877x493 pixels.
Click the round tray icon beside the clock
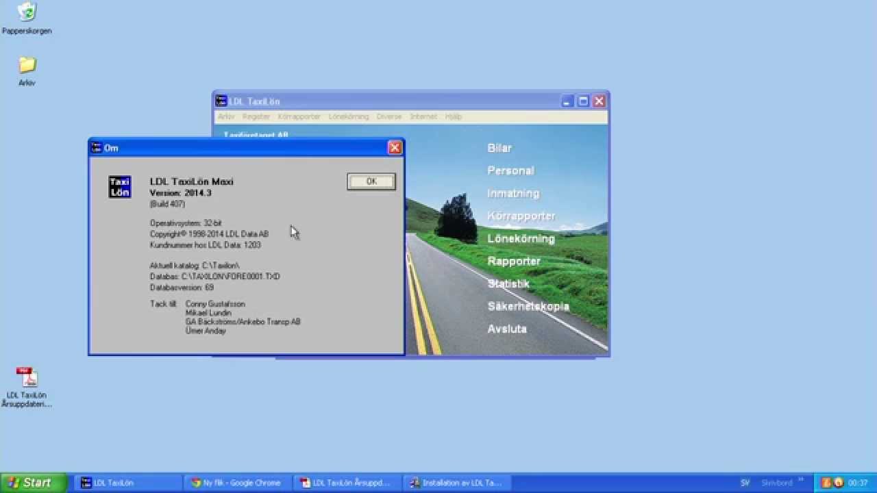pos(839,483)
